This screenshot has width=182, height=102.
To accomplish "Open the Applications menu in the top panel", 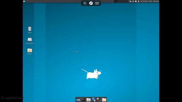I will coord(24,1).
